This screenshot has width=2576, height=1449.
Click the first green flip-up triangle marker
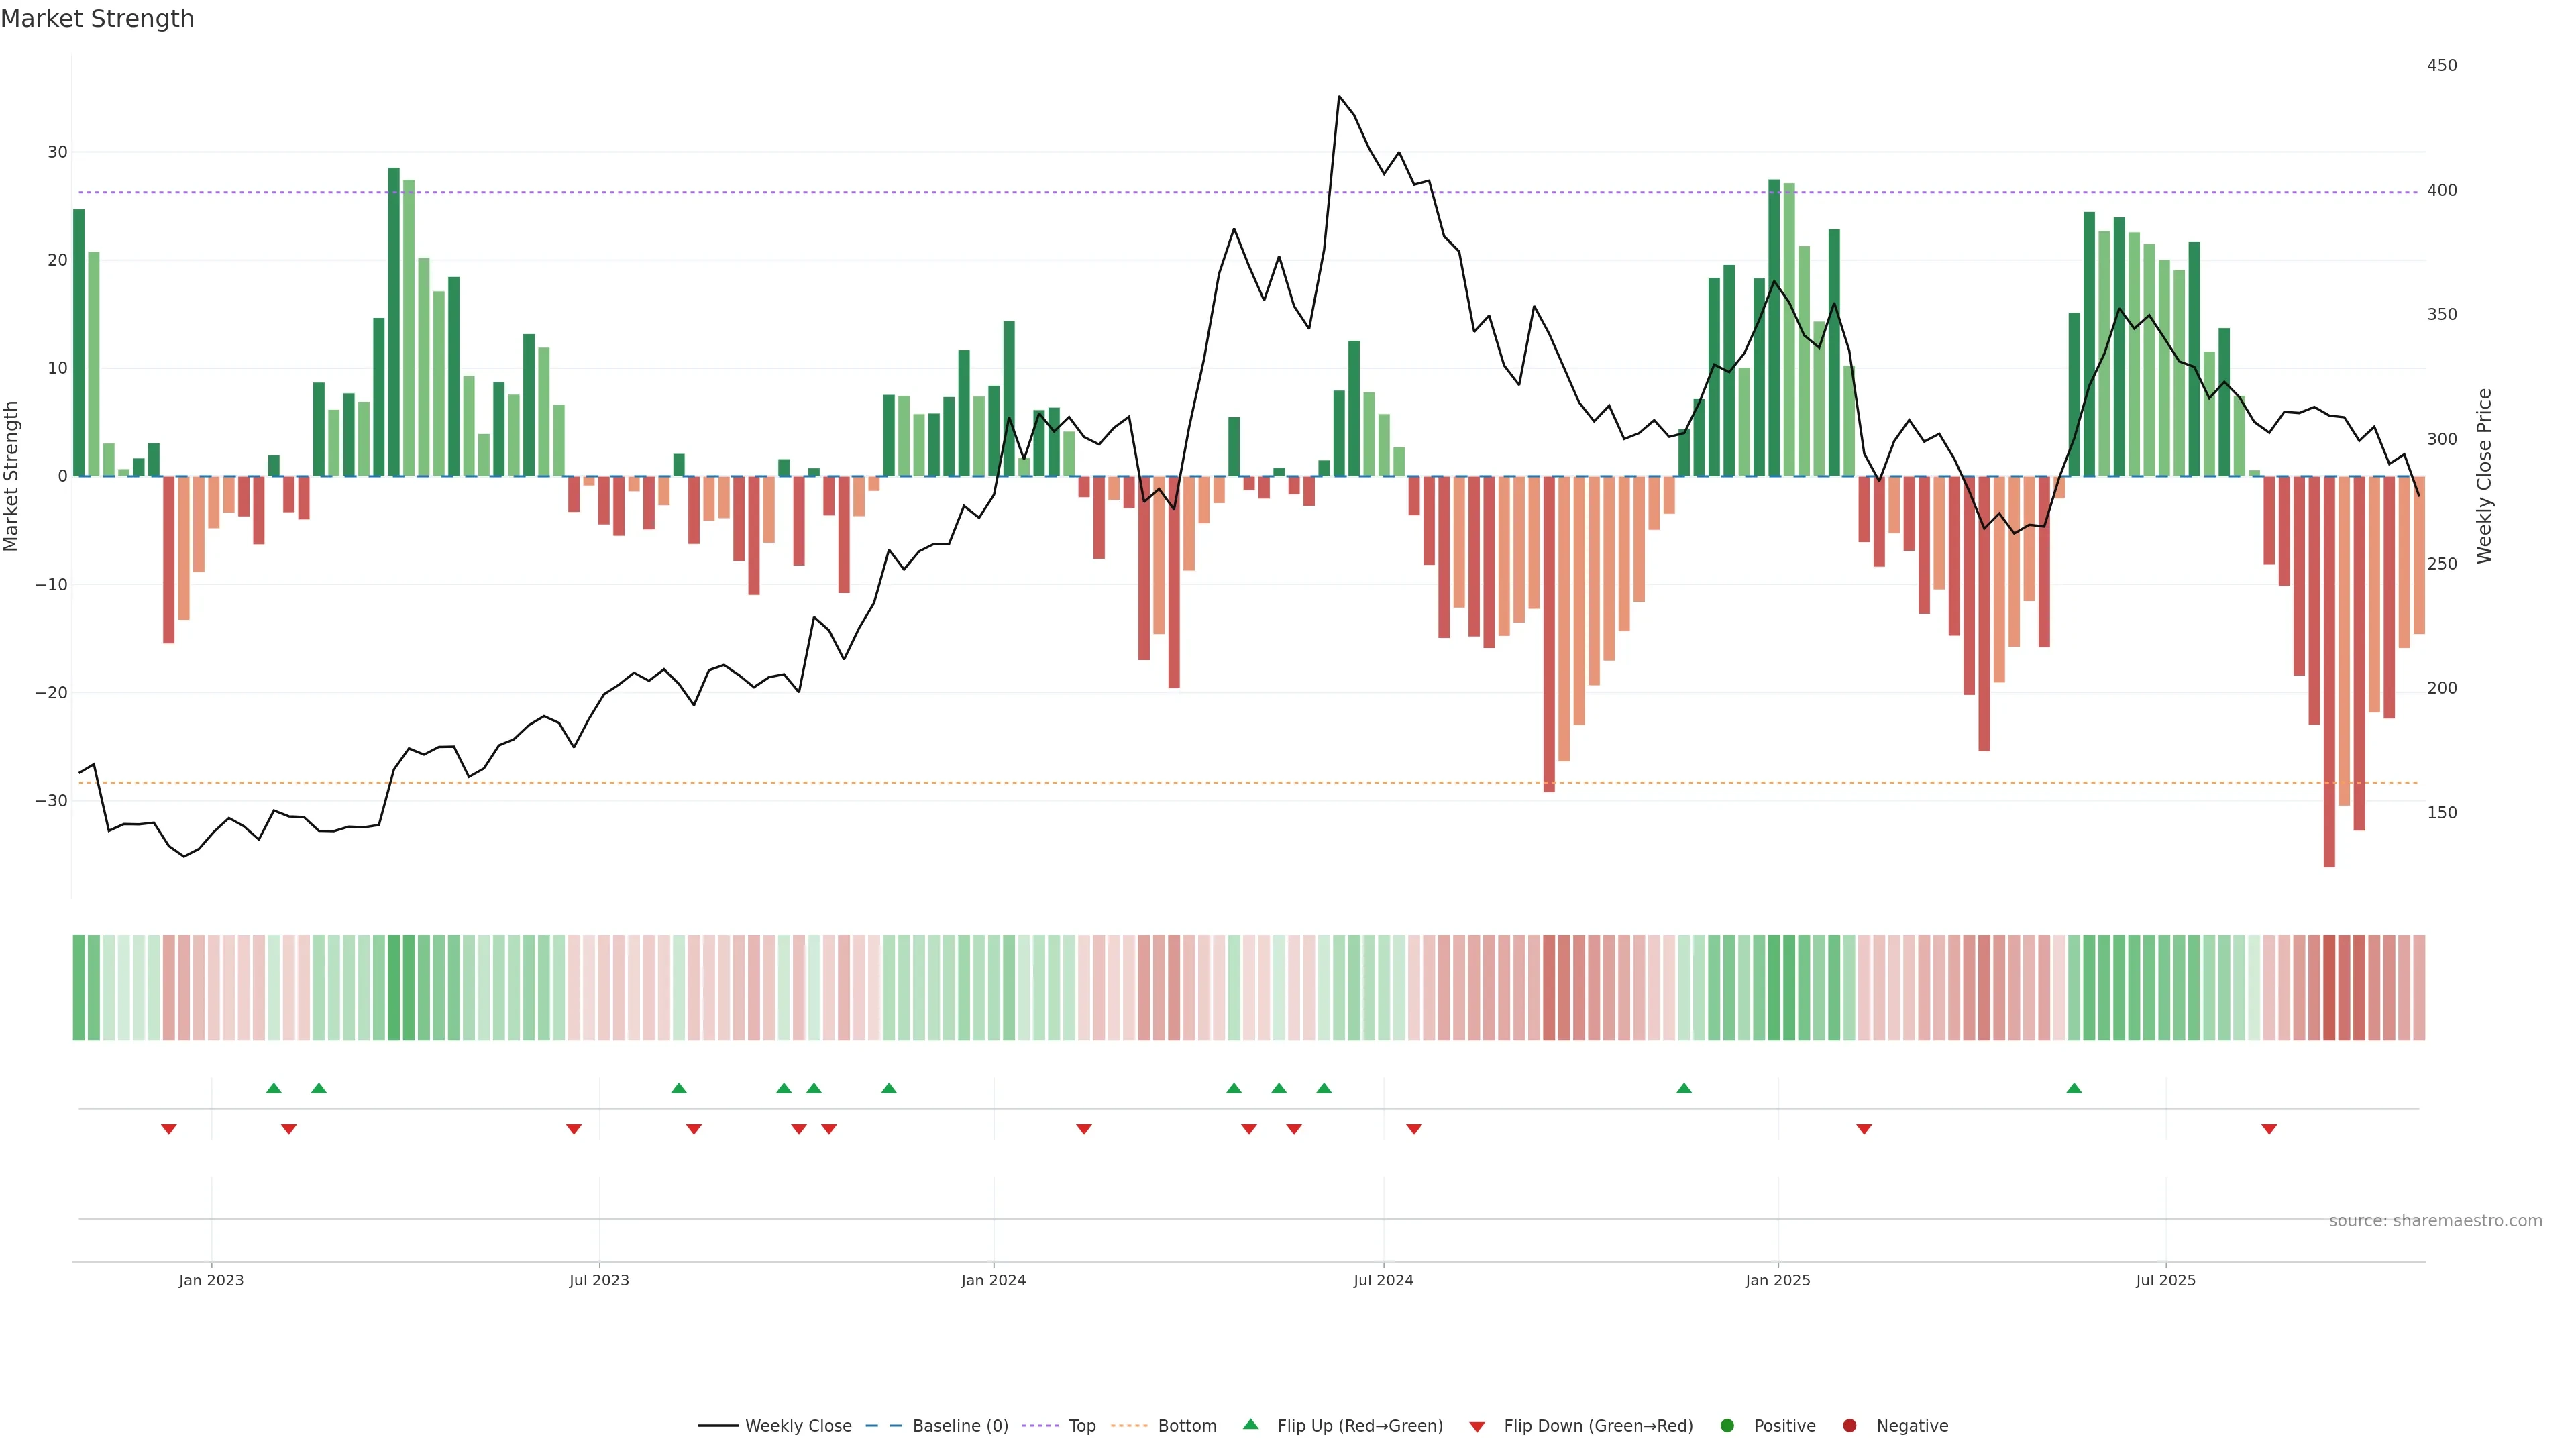[274, 1088]
